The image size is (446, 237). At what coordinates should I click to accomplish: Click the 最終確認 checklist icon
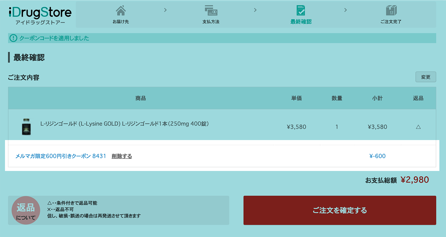pyautogui.click(x=301, y=11)
